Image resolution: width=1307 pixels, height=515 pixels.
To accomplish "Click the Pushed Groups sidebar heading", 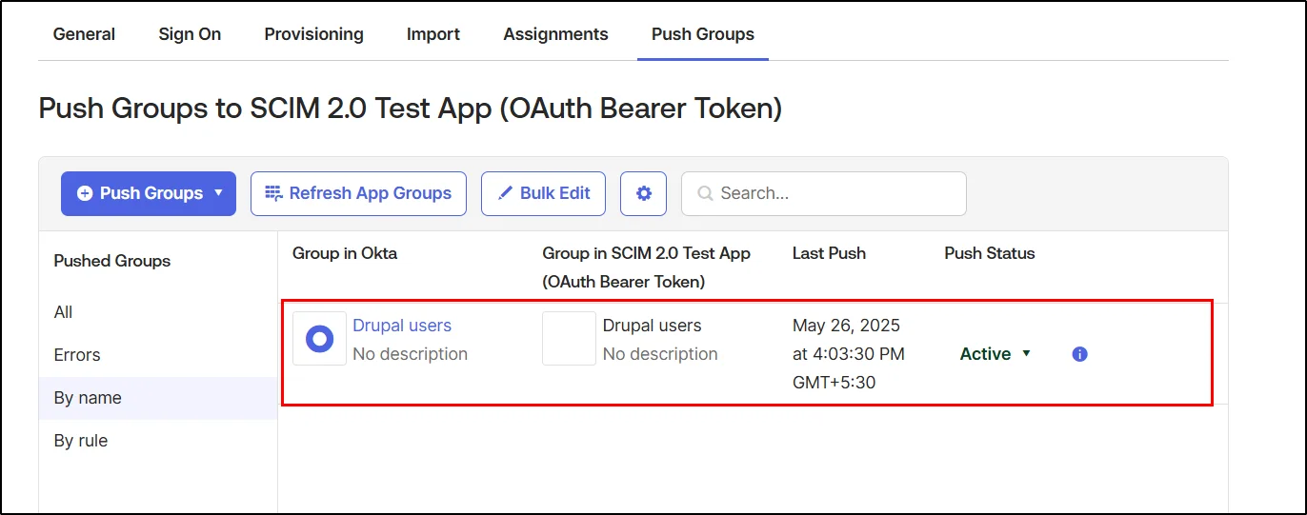I will click(112, 261).
